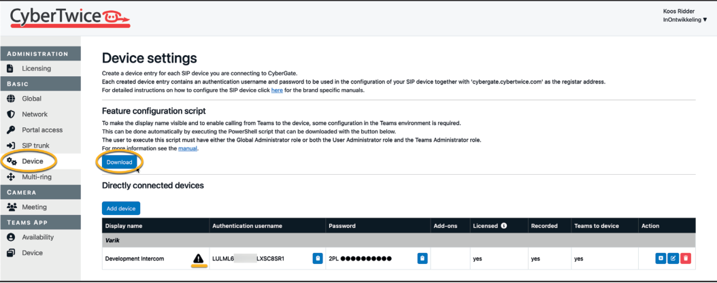Click the Global globe icon

tap(12, 99)
